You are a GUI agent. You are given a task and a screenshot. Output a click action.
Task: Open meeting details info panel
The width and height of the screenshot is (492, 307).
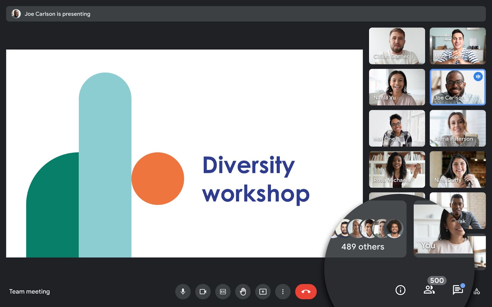pyautogui.click(x=400, y=290)
